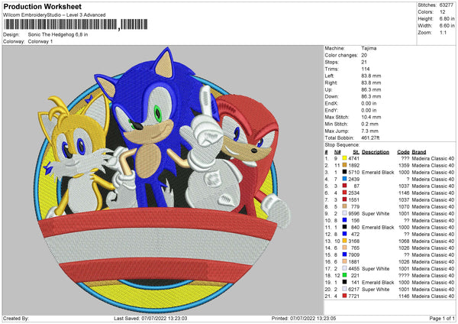Click stitch count 4741 in stop 1
The height and width of the screenshot is (324, 458).
pos(353,158)
